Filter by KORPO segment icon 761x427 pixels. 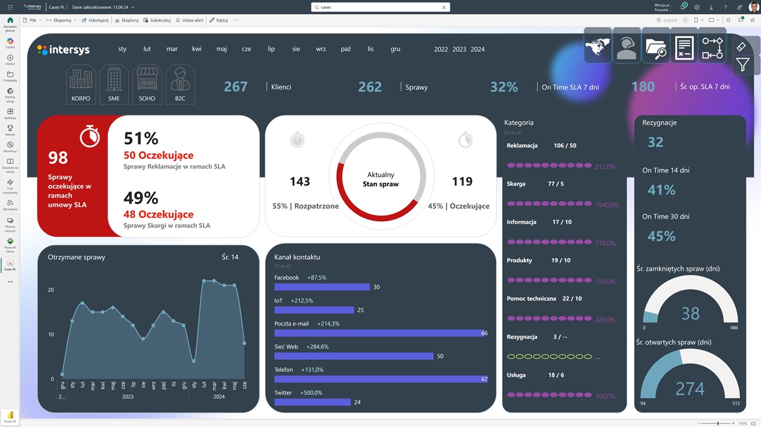coord(81,84)
